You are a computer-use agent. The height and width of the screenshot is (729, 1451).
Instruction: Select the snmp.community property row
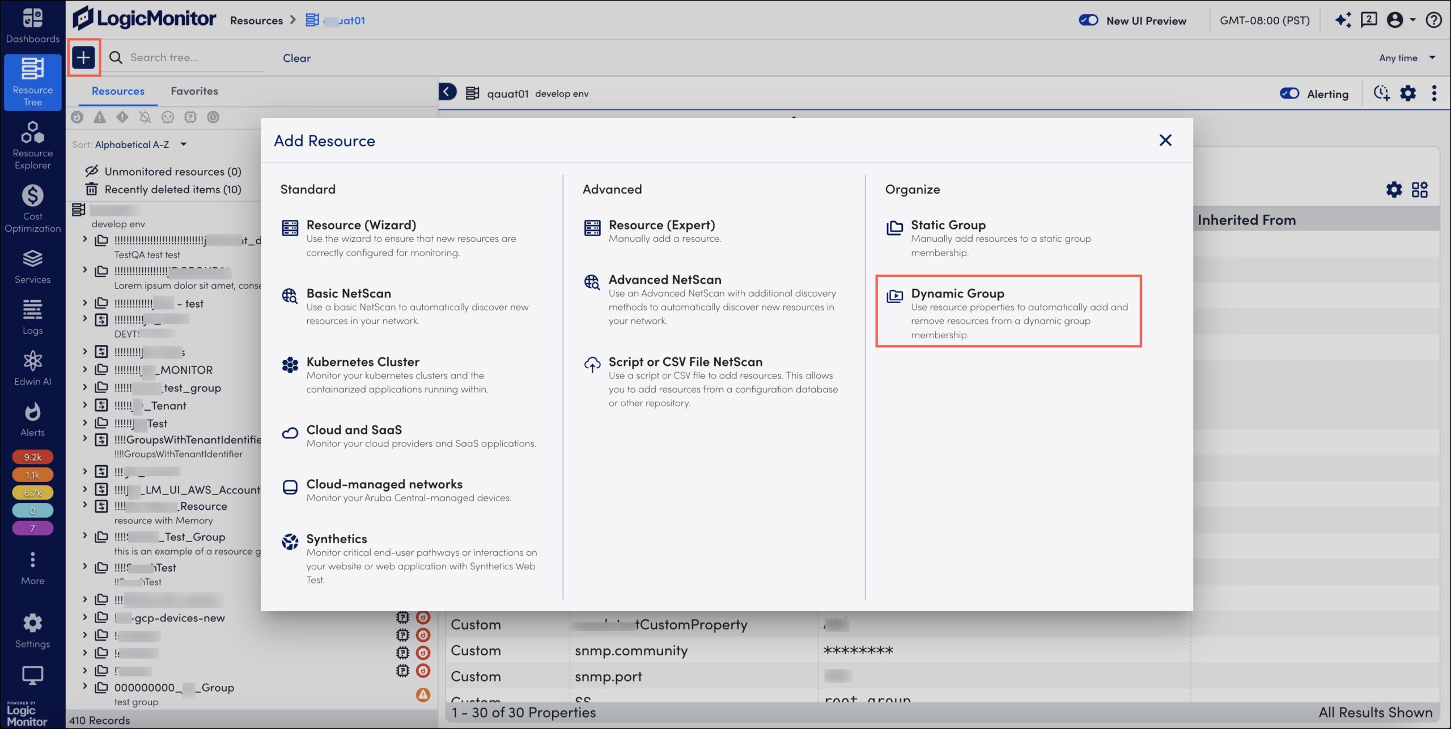(941, 650)
